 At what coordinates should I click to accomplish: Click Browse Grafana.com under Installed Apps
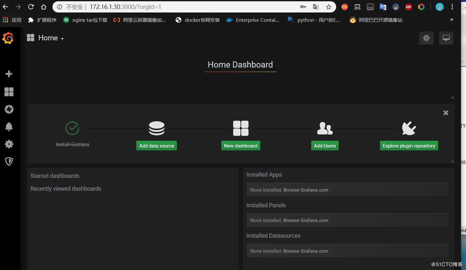coord(306,190)
